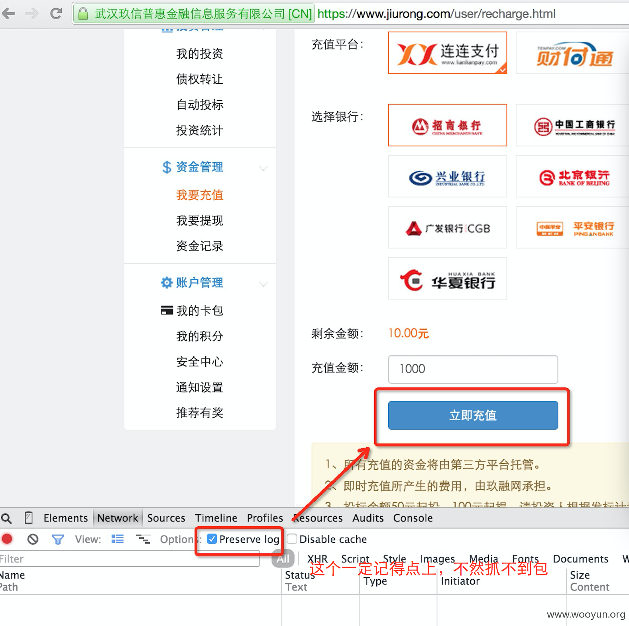Click the browser forward arrow
The image size is (629, 626).
pos(32,14)
